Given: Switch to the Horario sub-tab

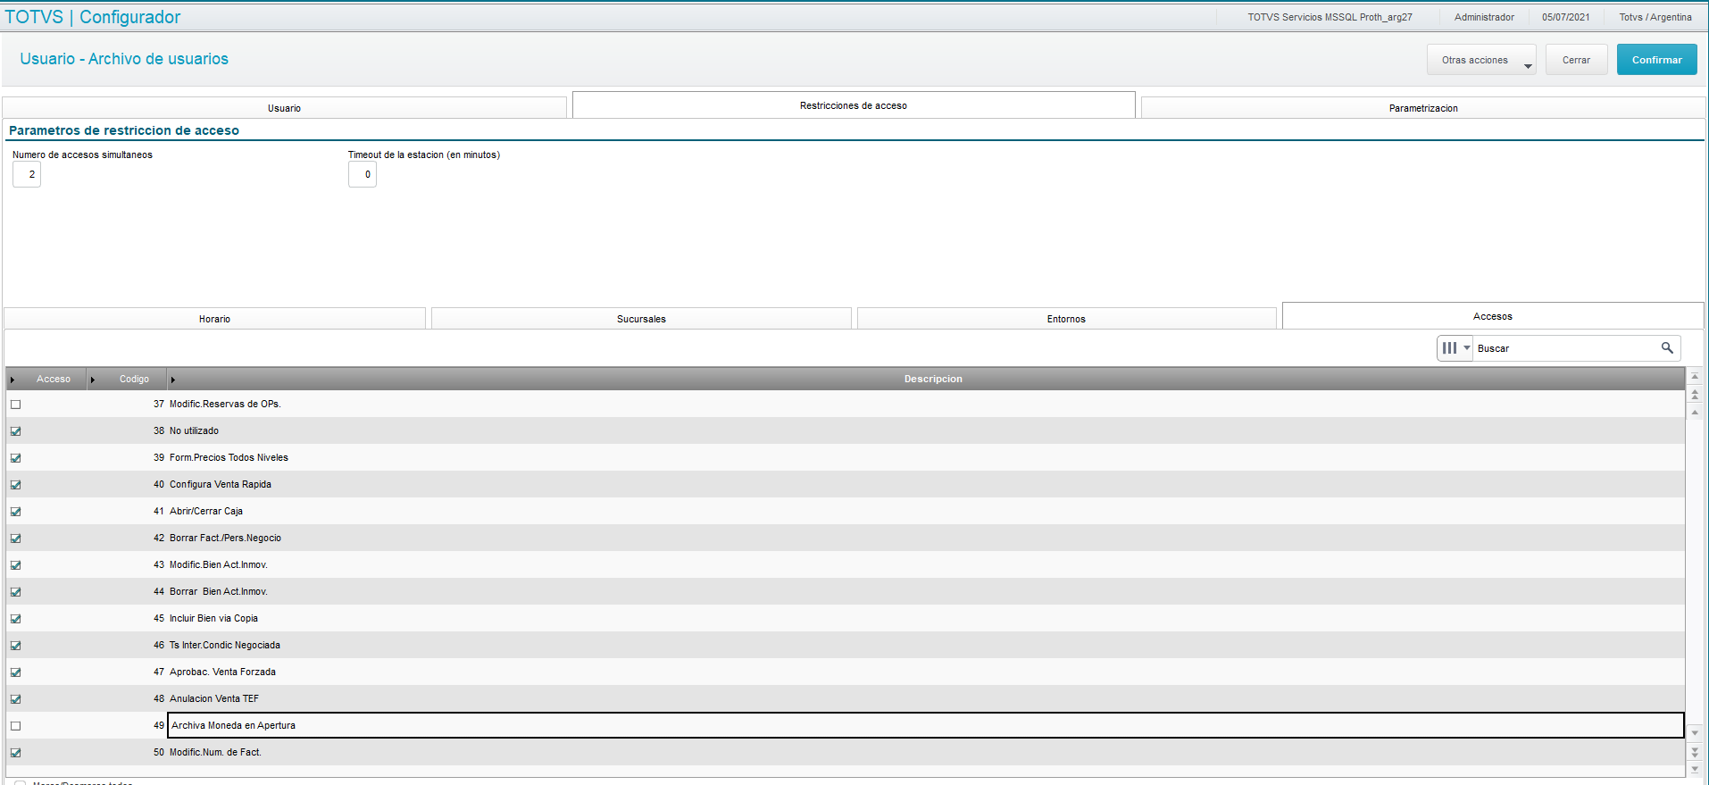Looking at the screenshot, I should click(x=214, y=319).
